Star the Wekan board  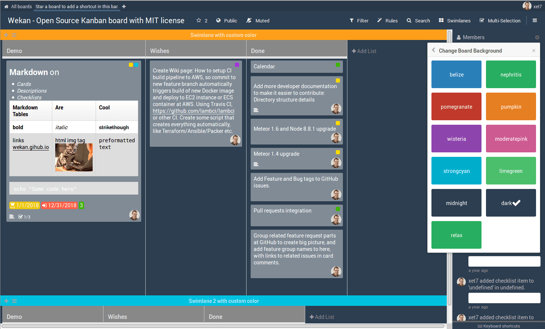[199, 21]
